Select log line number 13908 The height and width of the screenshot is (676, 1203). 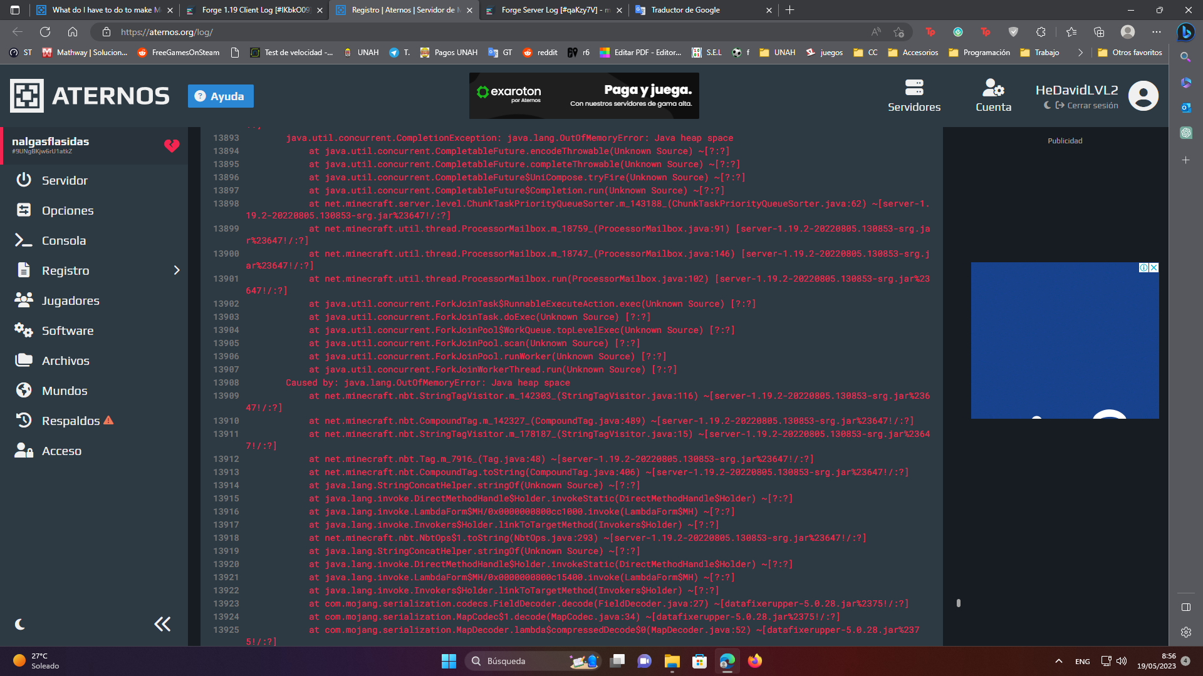click(x=226, y=382)
